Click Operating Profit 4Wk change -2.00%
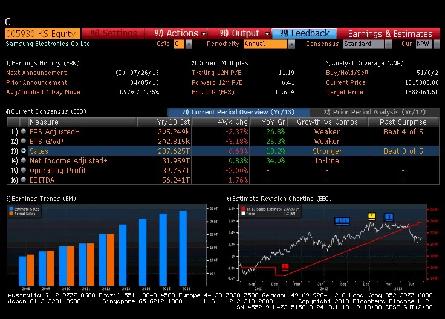The height and width of the screenshot is (319, 445). 236,171
